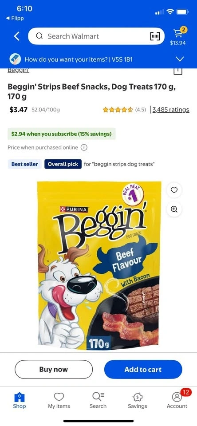Viewport: 197px width, 426px height.
Task: Switch to the Shop tab
Action: pos(20,401)
